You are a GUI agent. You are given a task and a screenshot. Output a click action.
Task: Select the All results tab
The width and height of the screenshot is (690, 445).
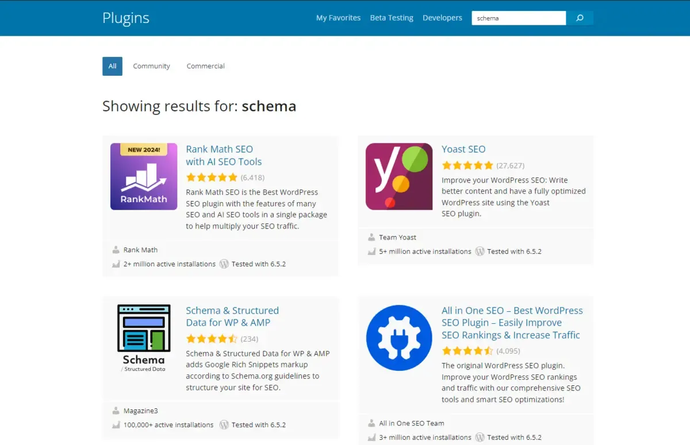click(112, 66)
